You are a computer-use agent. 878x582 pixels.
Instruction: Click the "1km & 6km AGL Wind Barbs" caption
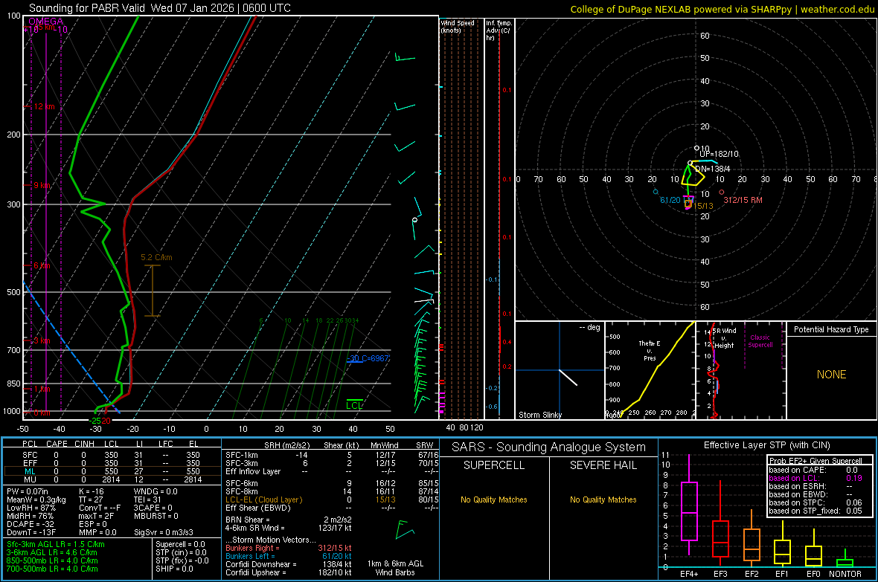395,568
